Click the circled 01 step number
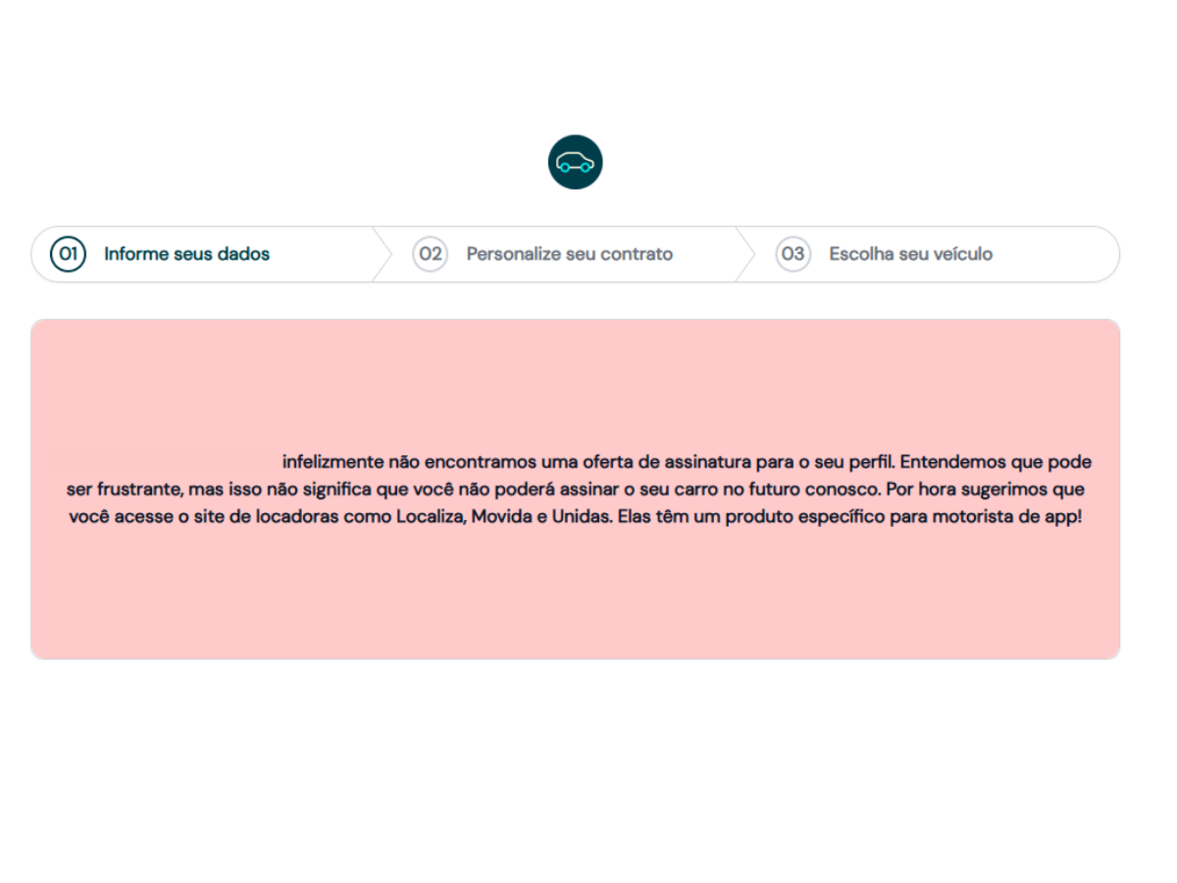 (69, 254)
